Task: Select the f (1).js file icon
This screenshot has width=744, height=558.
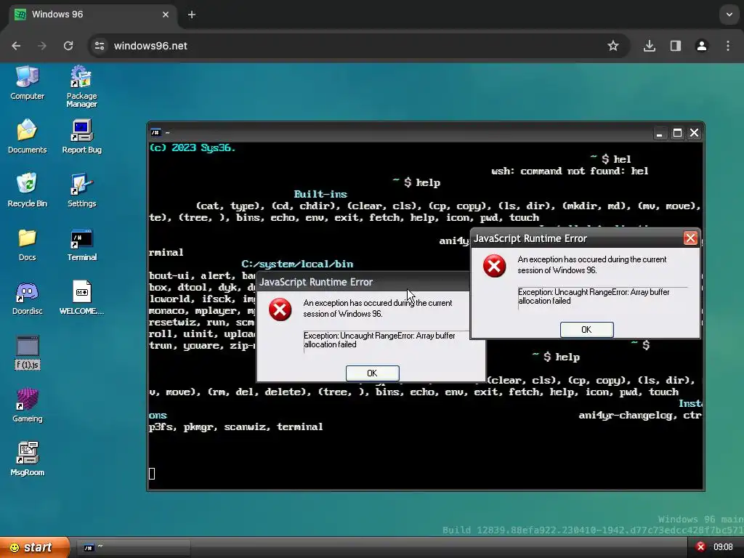Action: pyautogui.click(x=28, y=352)
